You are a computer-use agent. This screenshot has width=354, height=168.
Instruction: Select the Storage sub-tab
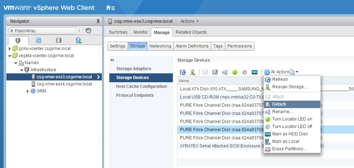pos(137,46)
